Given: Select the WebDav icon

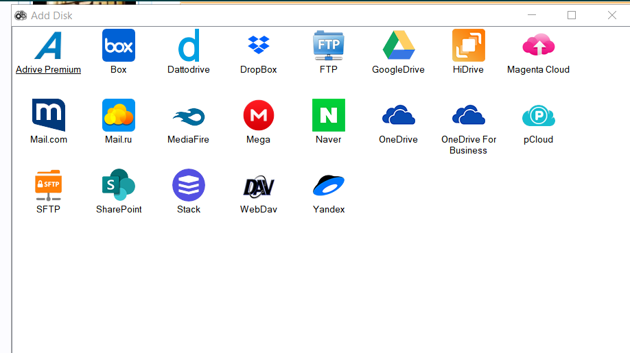Looking at the screenshot, I should click(259, 186).
